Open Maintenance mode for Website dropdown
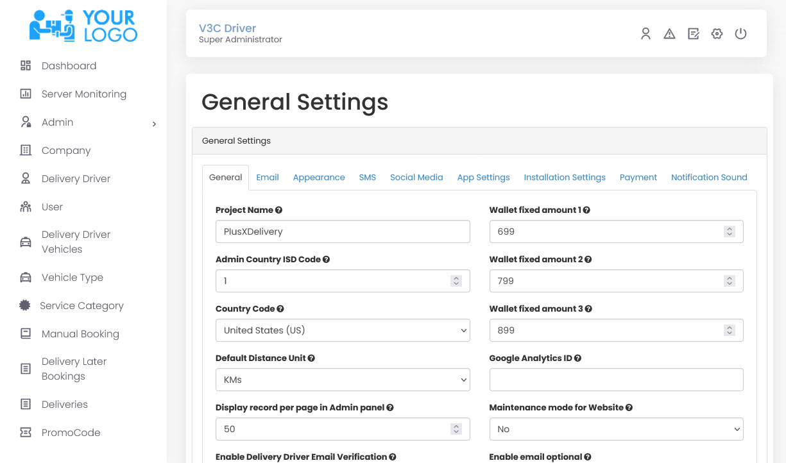 616,429
